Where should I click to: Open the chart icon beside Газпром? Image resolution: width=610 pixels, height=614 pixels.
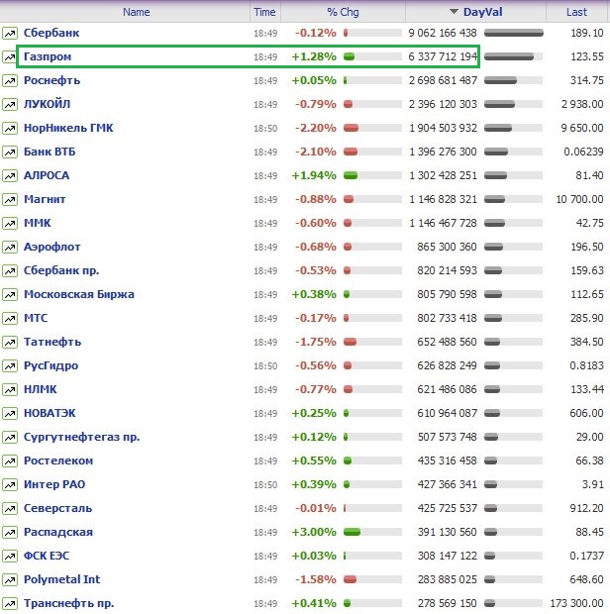point(9,56)
